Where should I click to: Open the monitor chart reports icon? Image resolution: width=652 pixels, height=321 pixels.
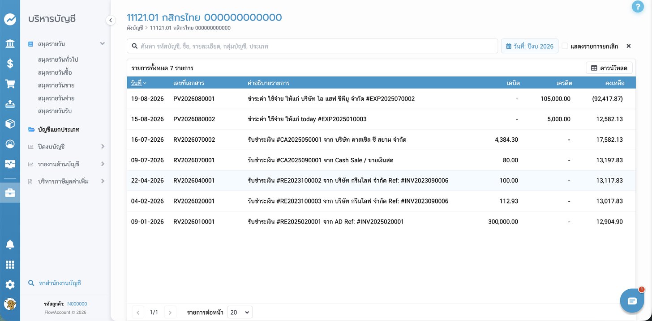tap(10, 164)
